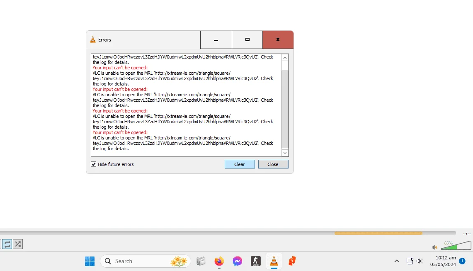This screenshot has width=473, height=271.
Task: Toggle the loop playback mode button
Action: pos(7,244)
